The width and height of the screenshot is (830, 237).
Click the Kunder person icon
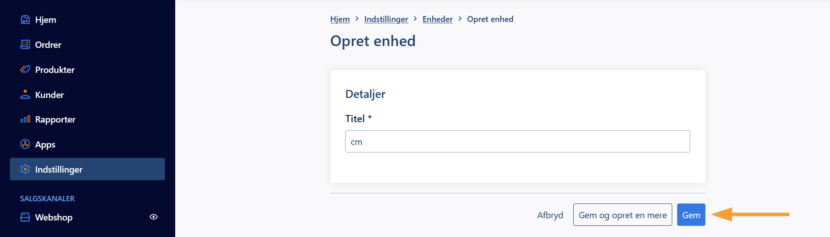click(x=25, y=94)
